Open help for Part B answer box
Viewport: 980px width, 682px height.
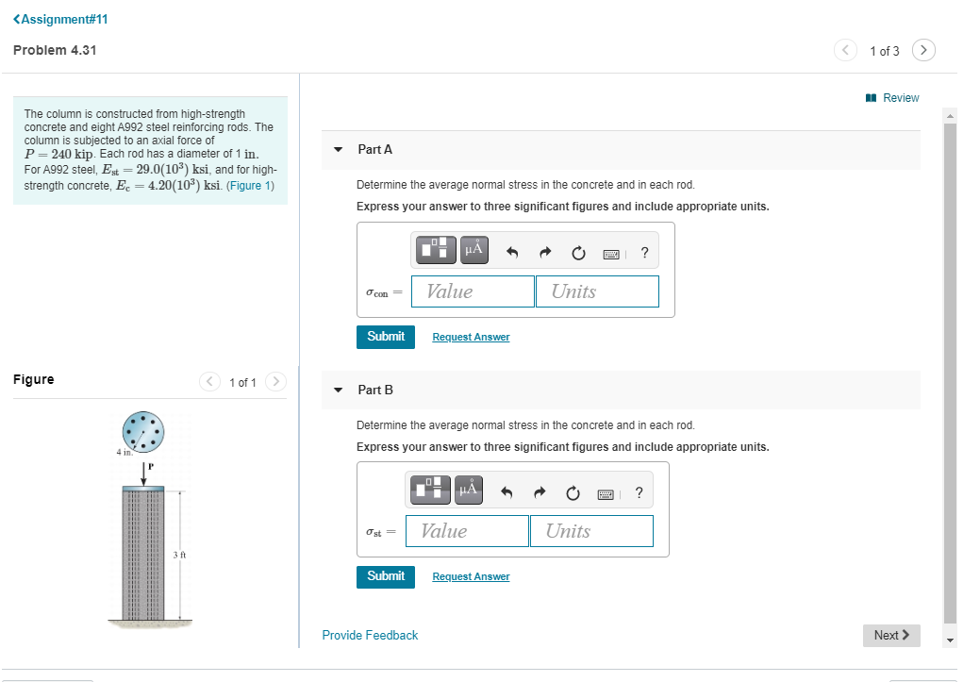coord(639,492)
